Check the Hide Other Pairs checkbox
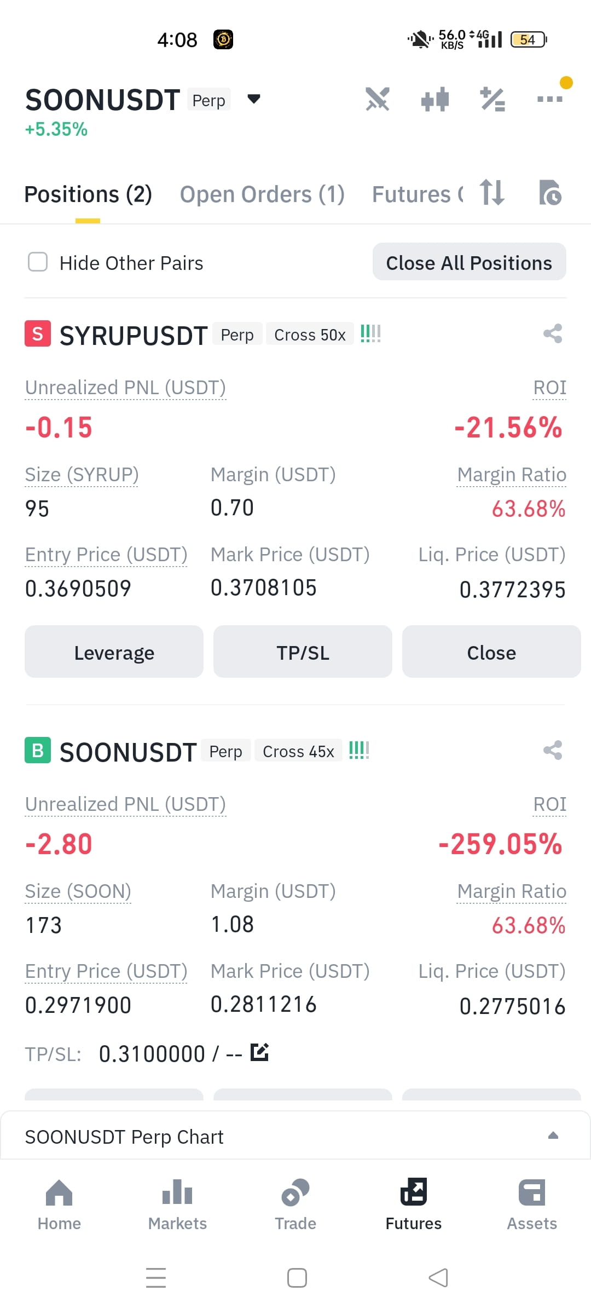Viewport: 591px width, 1314px height. tap(38, 262)
